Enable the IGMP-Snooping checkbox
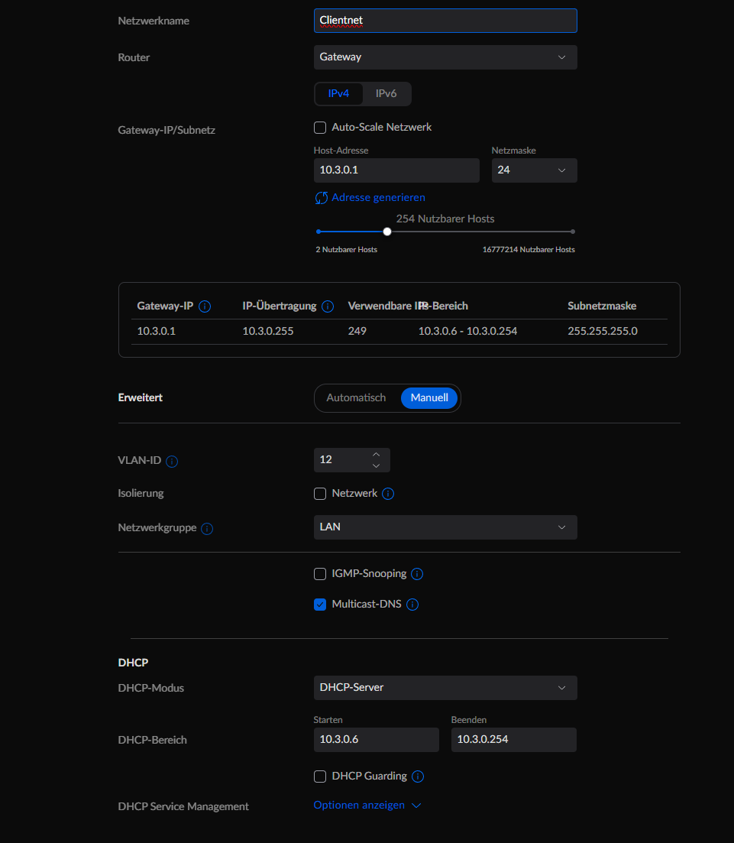Viewport: 734px width, 843px height. coord(320,574)
